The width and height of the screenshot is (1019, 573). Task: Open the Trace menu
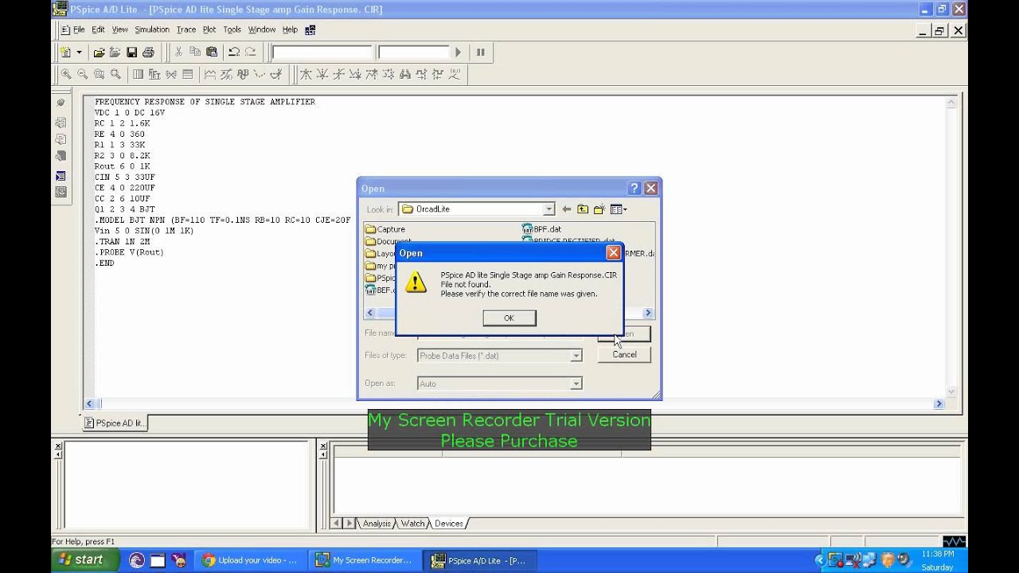tap(186, 29)
